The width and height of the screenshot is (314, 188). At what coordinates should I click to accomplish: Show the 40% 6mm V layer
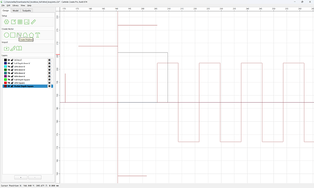coord(9,70)
